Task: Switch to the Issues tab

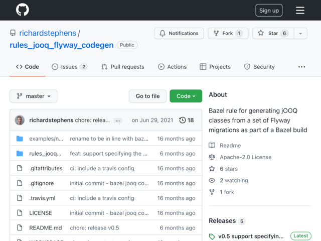Action: [70, 67]
